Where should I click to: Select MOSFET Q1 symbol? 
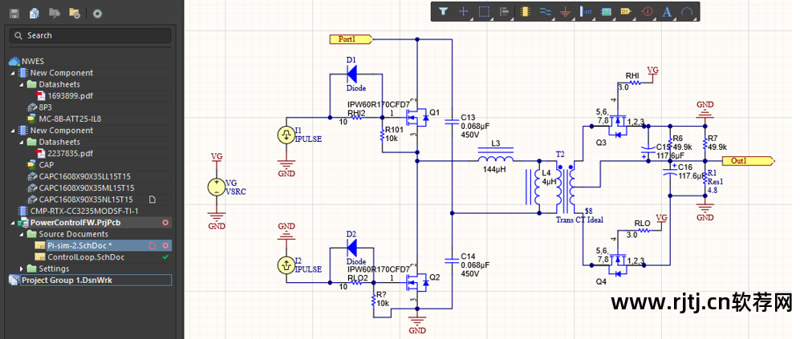coord(417,119)
